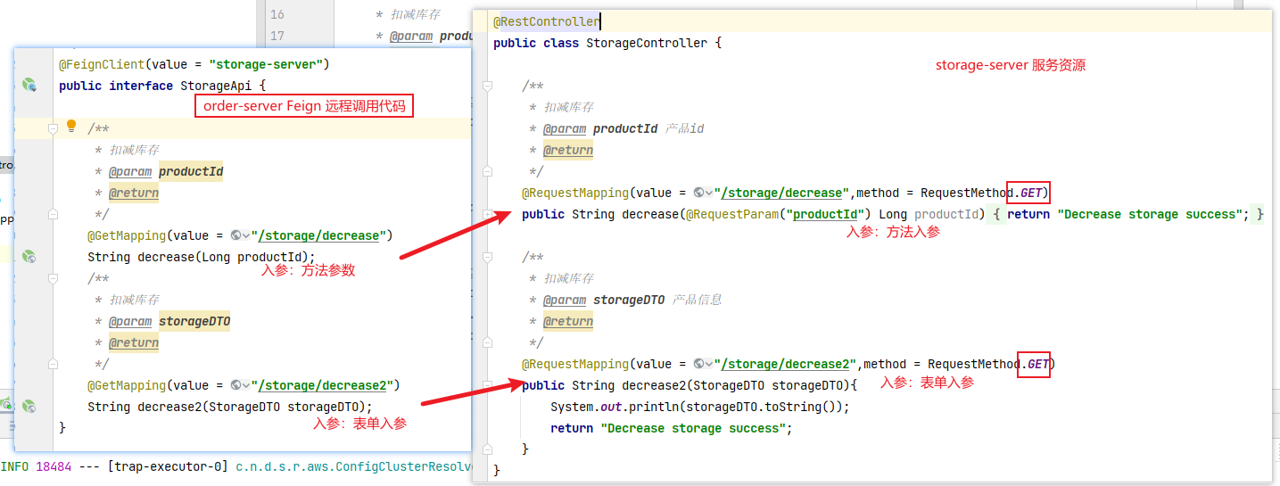
Task: Follow "/storage/decrease" URL link in StorageApi
Action: 318,236
